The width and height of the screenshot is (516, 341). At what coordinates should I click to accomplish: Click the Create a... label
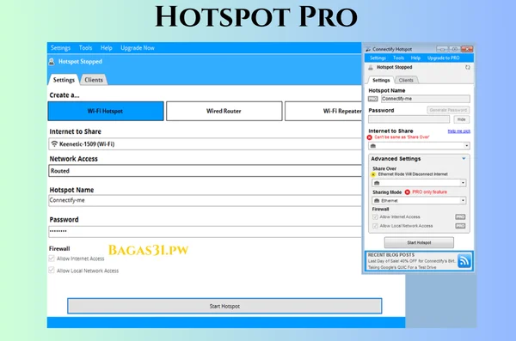(64, 95)
